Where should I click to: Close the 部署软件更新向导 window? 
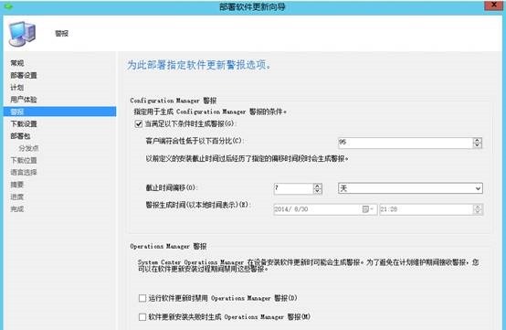[x=494, y=5]
